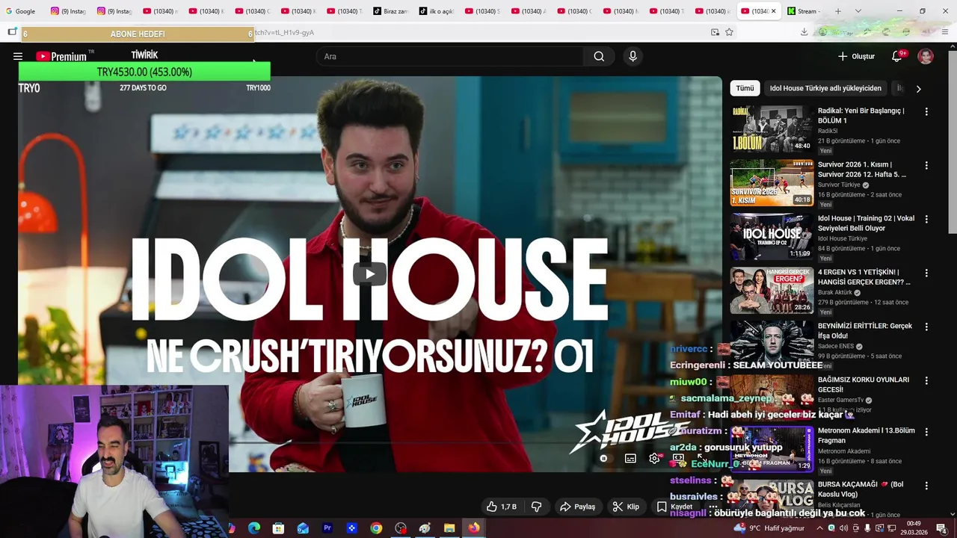Select Idol House Türkiye adlı yükleyiciden chip
957x538 pixels.
(825, 88)
